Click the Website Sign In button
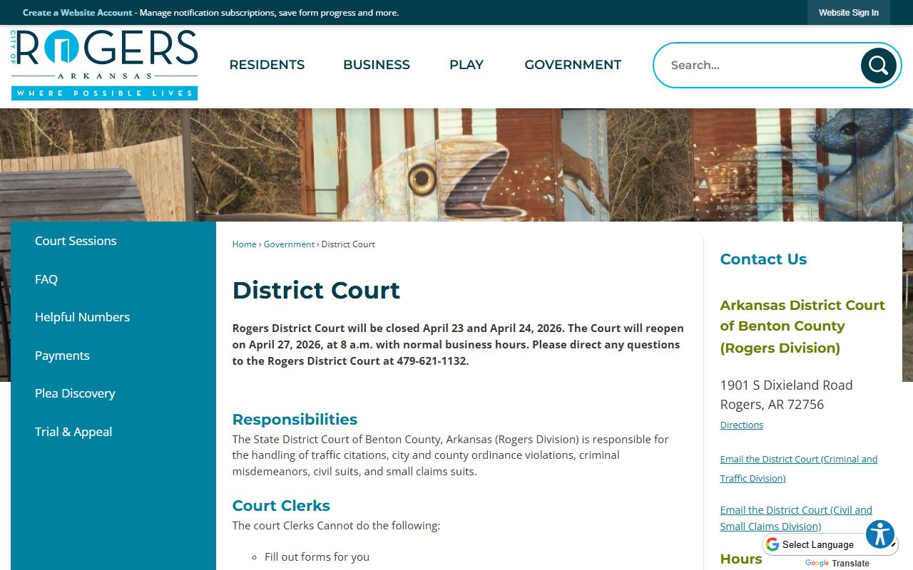This screenshot has height=570, width=913. click(849, 13)
